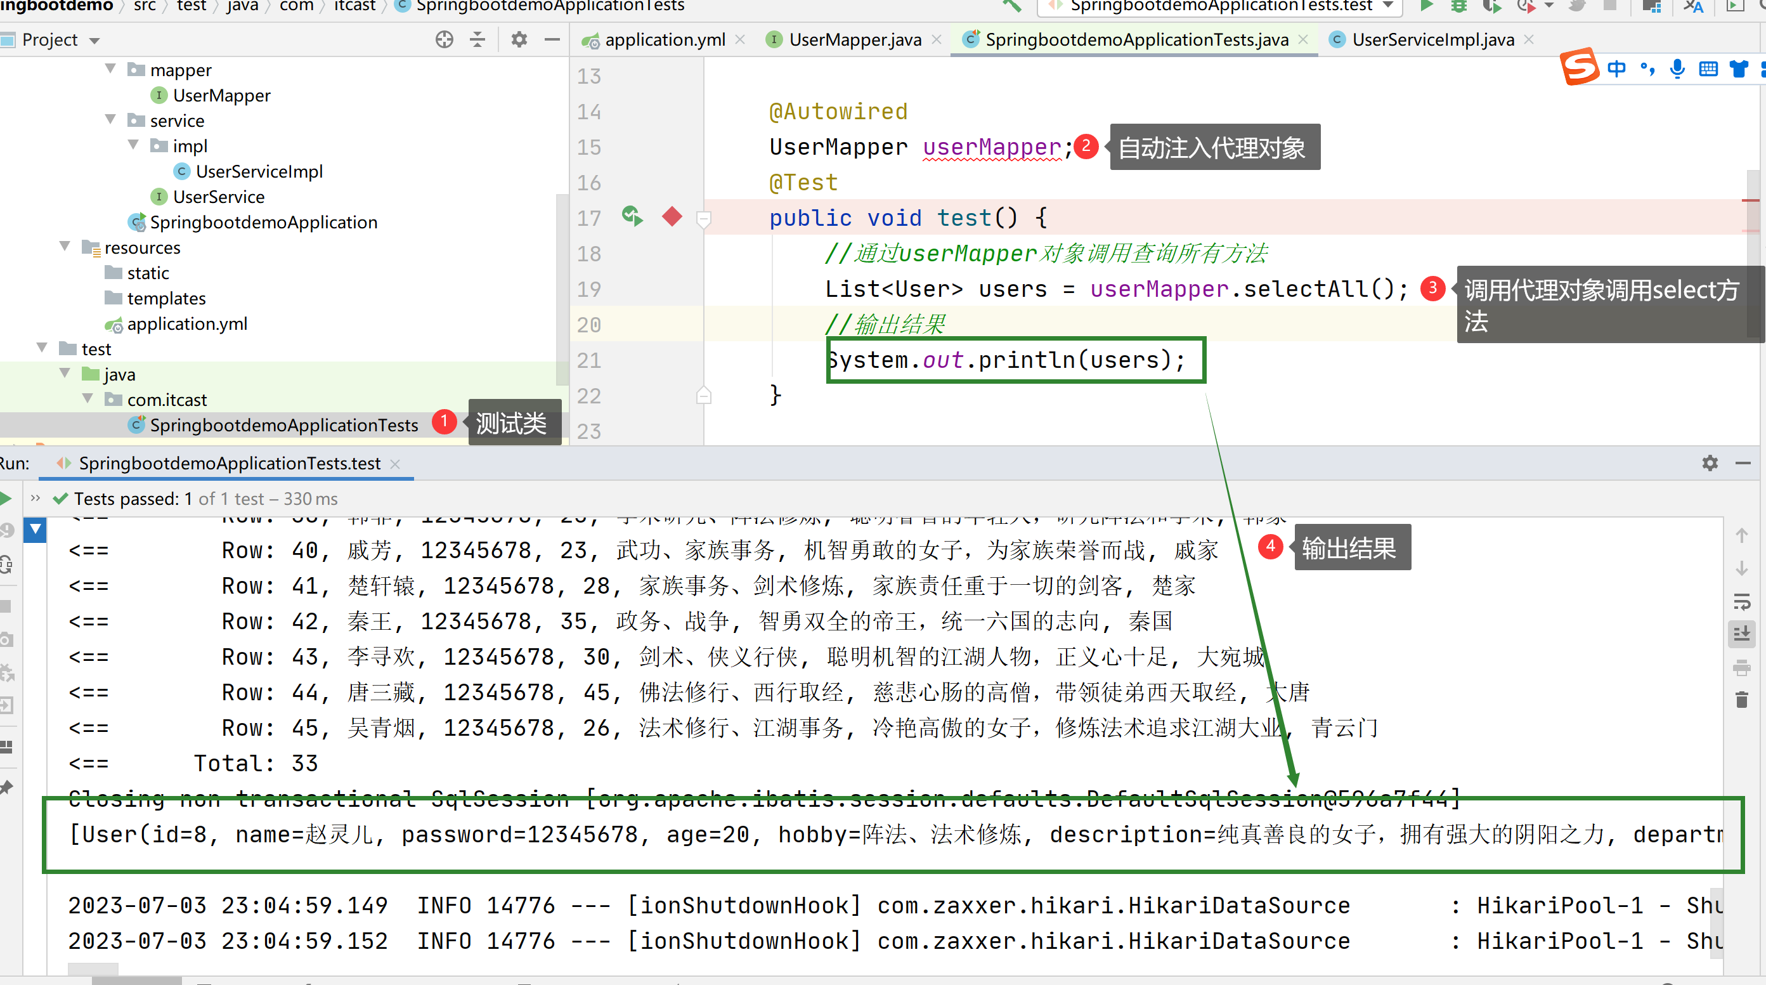Expand the hidden test toolbar via the double chevron

pos(36,499)
